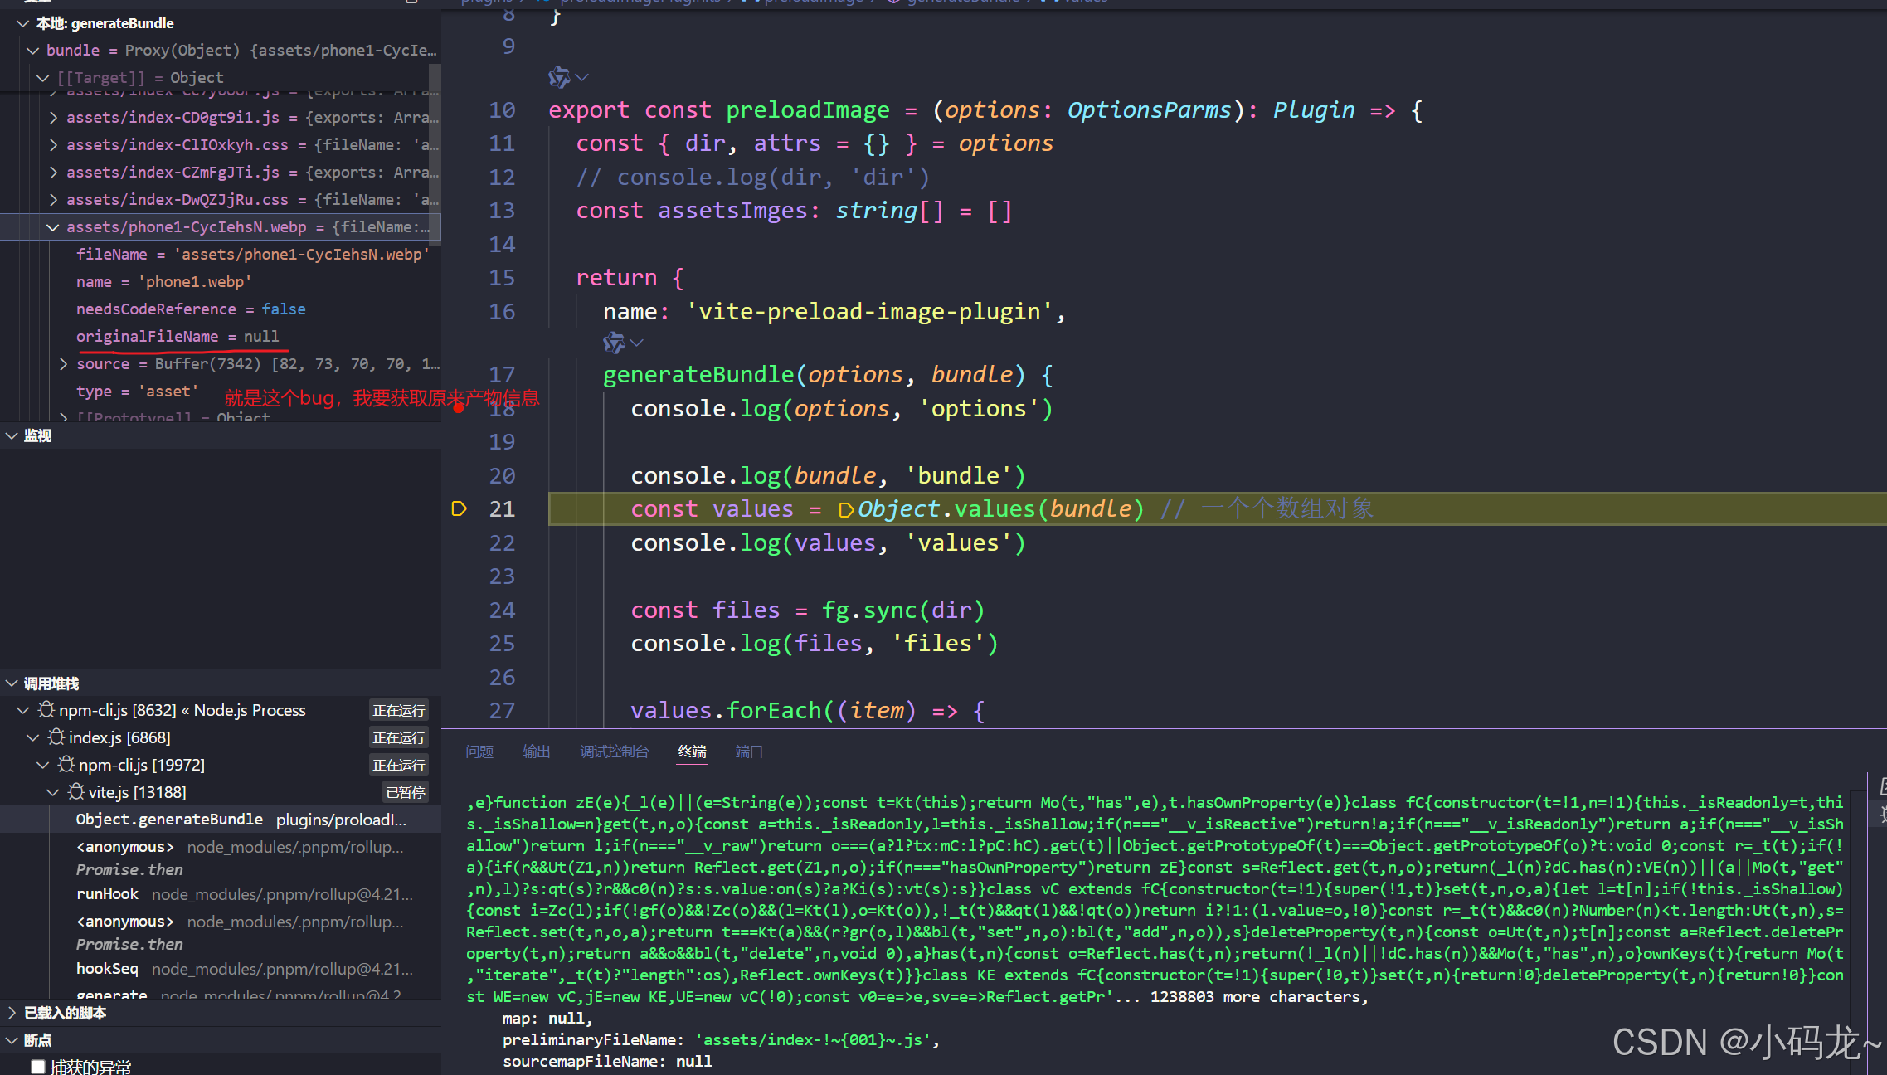
Task: Click the bug icon next to vite.js [13188]
Action: click(x=75, y=791)
